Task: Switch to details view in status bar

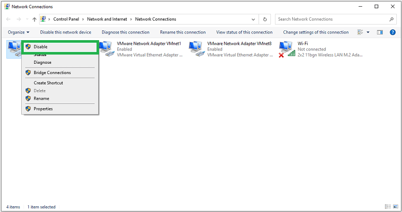Action: [388, 207]
